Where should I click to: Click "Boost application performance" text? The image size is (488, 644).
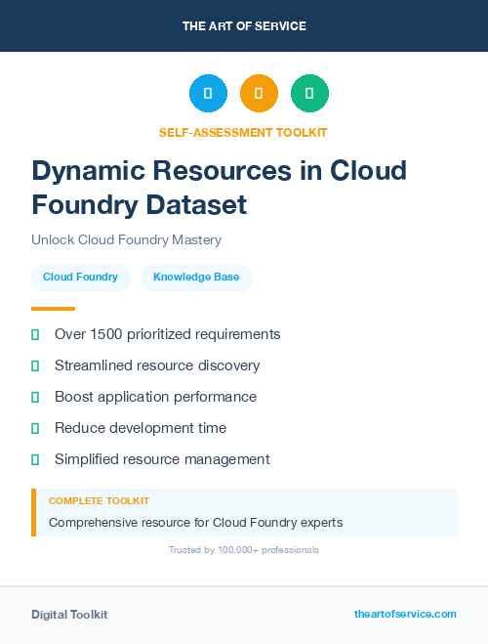[x=155, y=397]
